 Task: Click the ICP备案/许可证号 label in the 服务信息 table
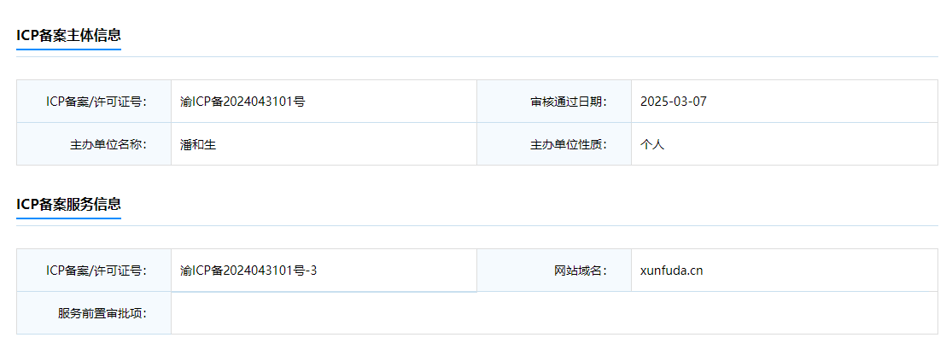(x=96, y=270)
